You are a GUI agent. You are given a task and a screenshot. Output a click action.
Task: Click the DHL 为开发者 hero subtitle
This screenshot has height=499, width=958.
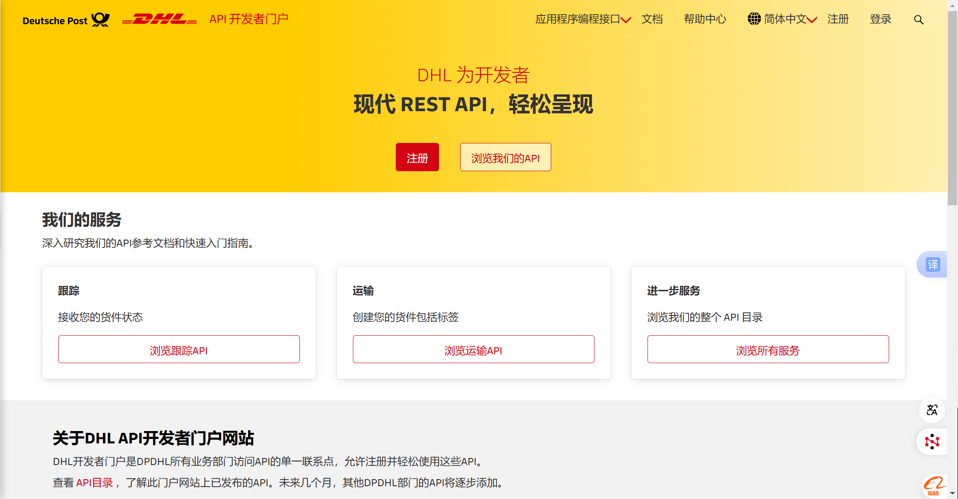(473, 75)
